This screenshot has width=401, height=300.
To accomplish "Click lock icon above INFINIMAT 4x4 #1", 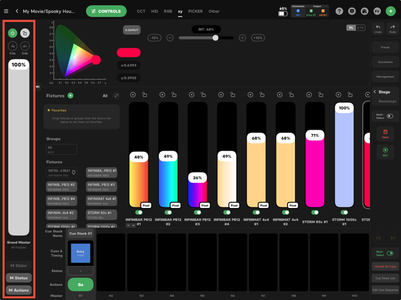I will [x=262, y=95].
